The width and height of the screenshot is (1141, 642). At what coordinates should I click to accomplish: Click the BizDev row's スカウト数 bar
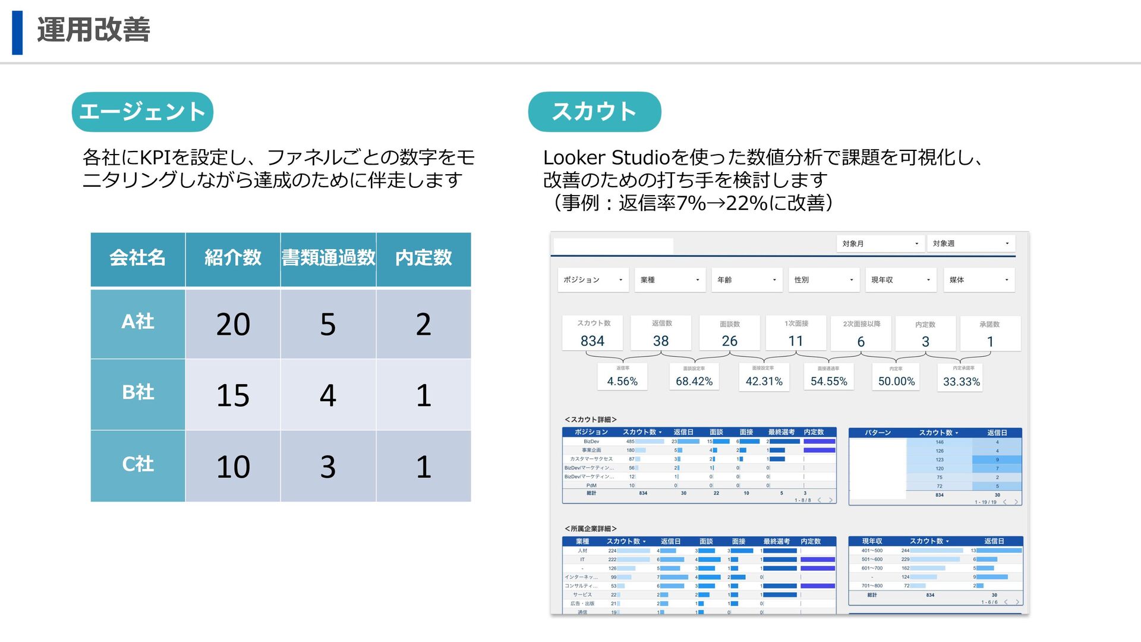[649, 442]
